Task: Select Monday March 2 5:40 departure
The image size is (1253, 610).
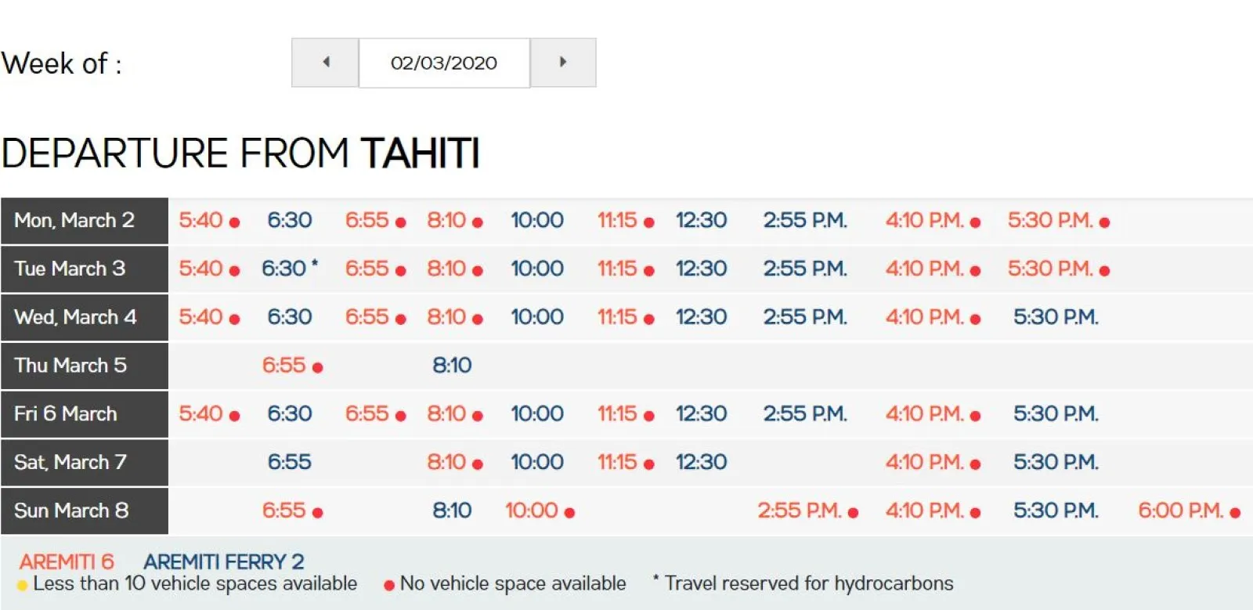Action: pyautogui.click(x=201, y=221)
